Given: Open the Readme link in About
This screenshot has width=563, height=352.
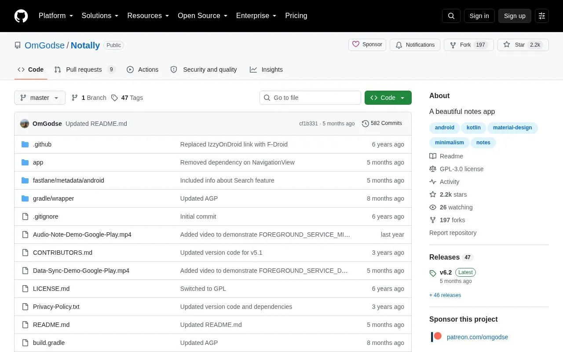Looking at the screenshot, I should (446, 156).
